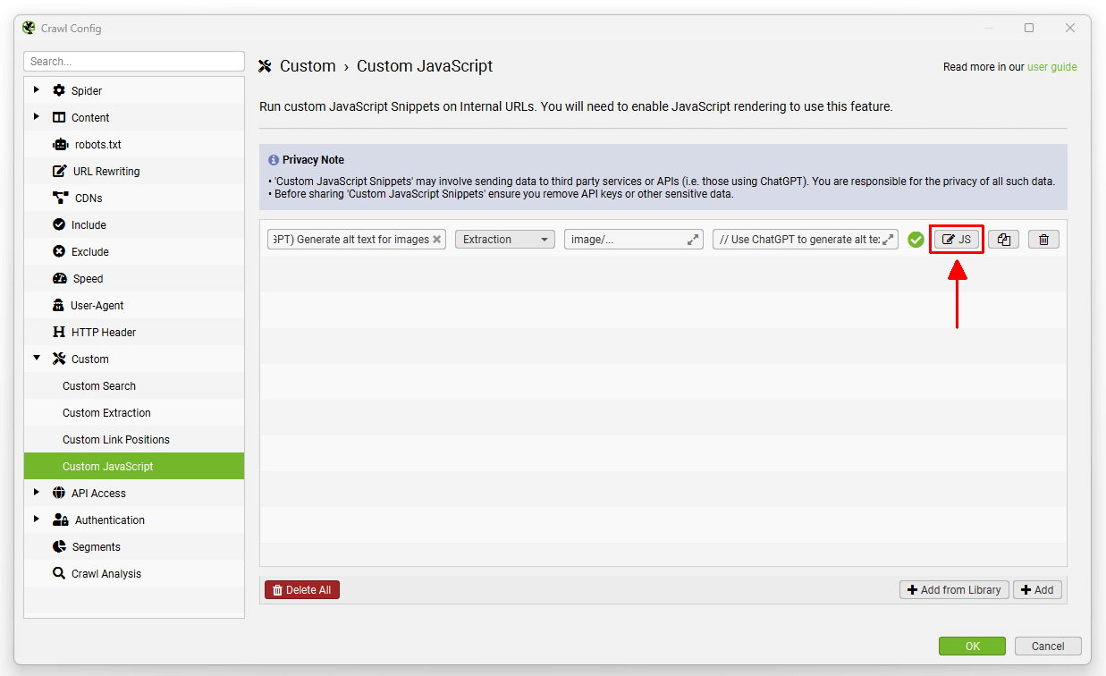Select the HTTP Header label

click(104, 333)
